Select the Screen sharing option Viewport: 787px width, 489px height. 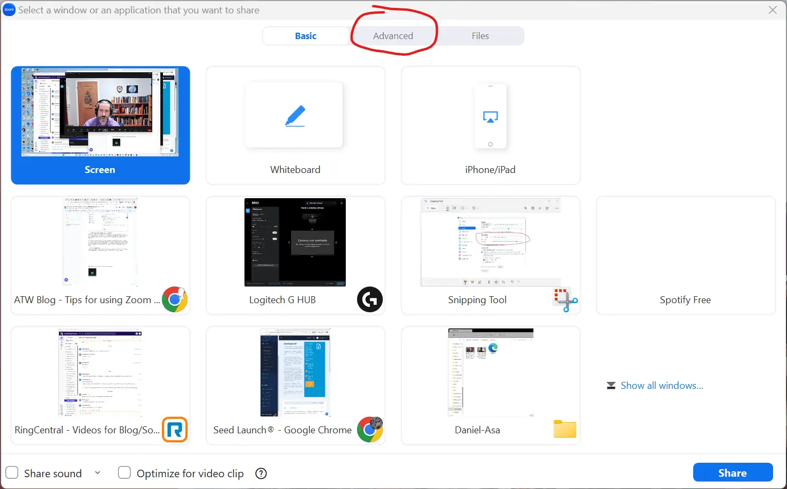point(100,125)
